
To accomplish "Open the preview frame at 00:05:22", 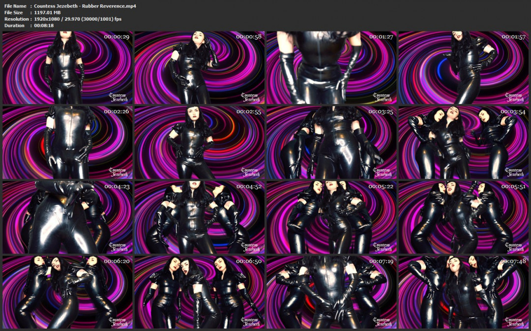I will (331, 217).
